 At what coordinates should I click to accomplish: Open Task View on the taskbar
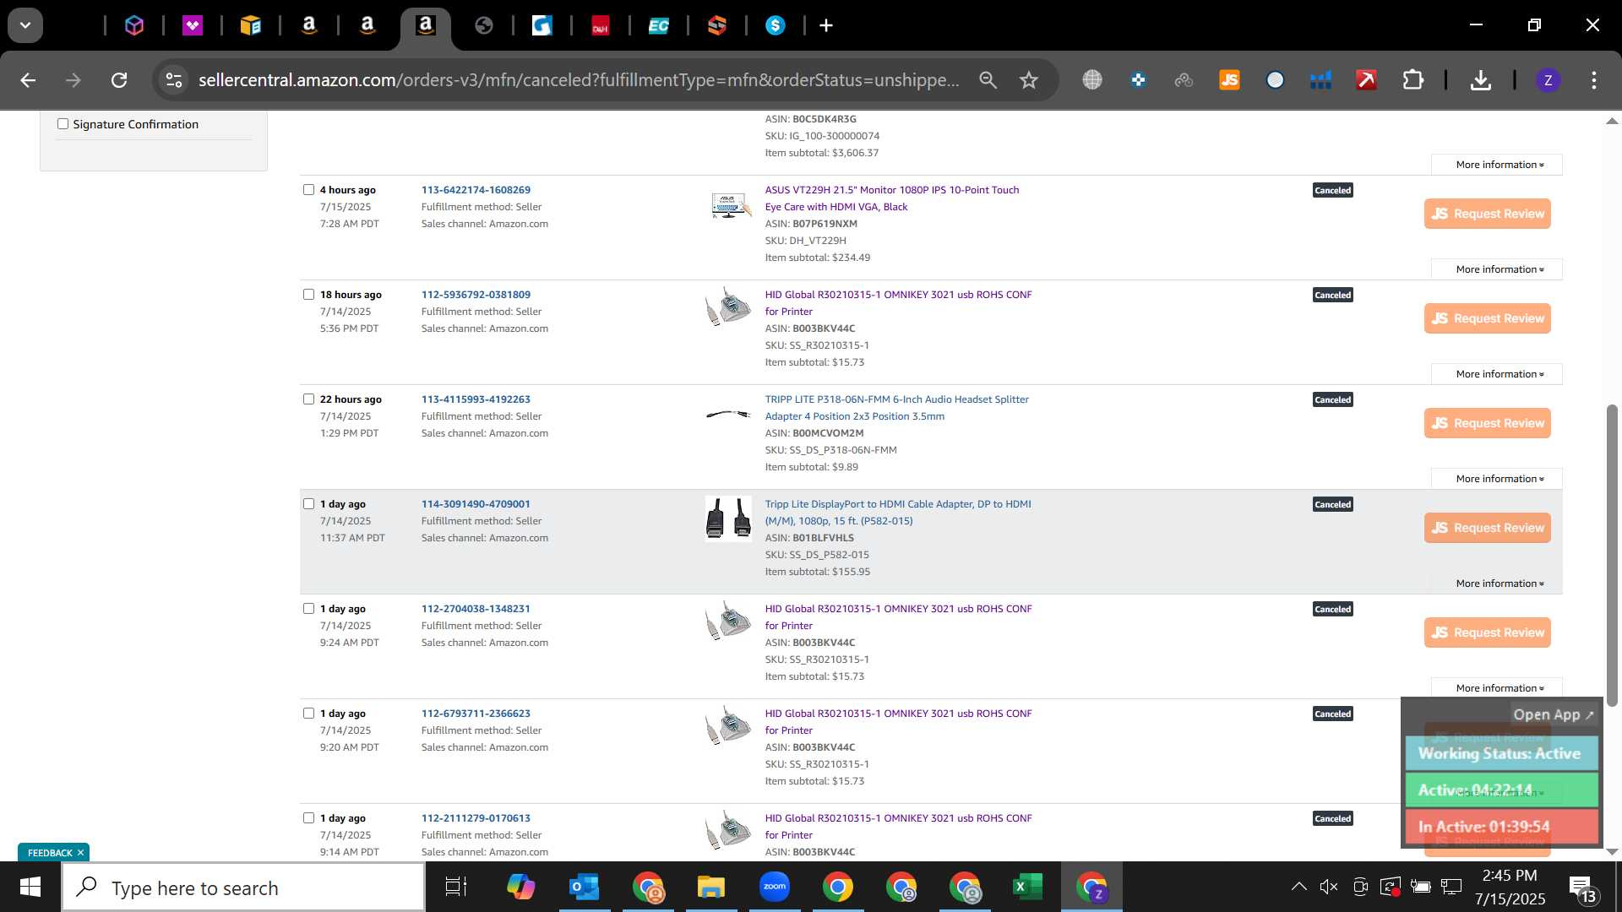pyautogui.click(x=456, y=888)
